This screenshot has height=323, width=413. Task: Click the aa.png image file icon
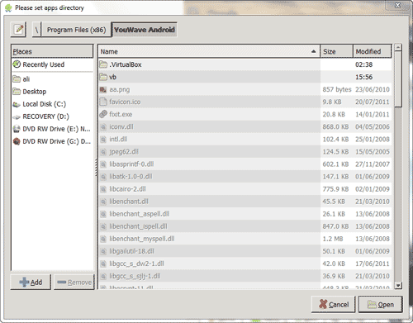coord(103,89)
